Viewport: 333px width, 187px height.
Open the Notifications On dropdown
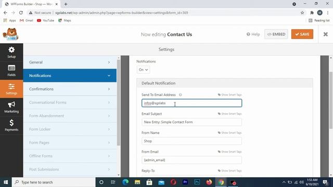[x=143, y=70]
